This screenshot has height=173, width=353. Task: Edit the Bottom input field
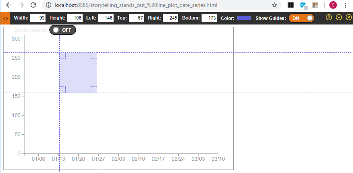(209, 18)
